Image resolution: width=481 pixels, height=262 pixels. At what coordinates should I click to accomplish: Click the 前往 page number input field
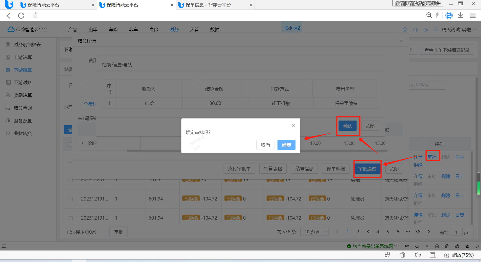(456, 232)
